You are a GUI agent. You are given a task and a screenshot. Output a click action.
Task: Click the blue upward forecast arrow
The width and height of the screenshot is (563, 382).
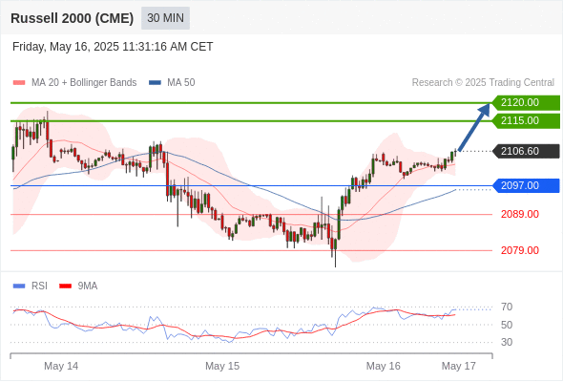coord(474,127)
